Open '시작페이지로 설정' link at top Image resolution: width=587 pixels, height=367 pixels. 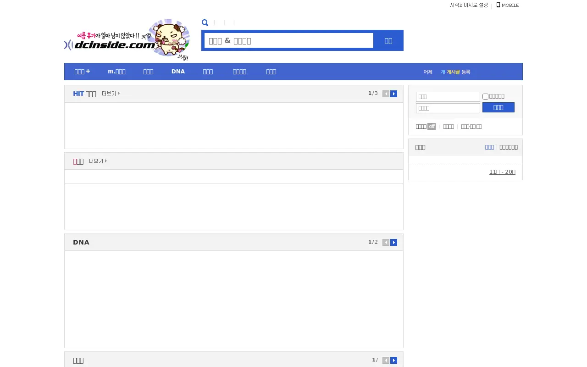(469, 5)
